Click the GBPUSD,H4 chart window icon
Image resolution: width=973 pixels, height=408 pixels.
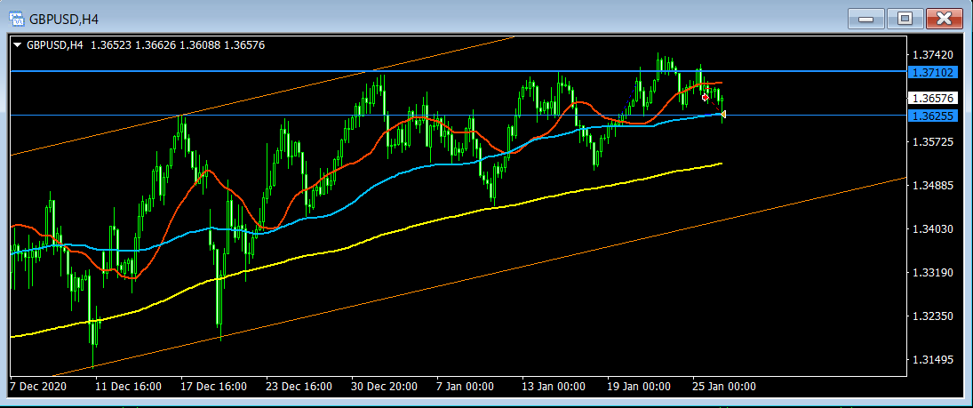point(17,19)
